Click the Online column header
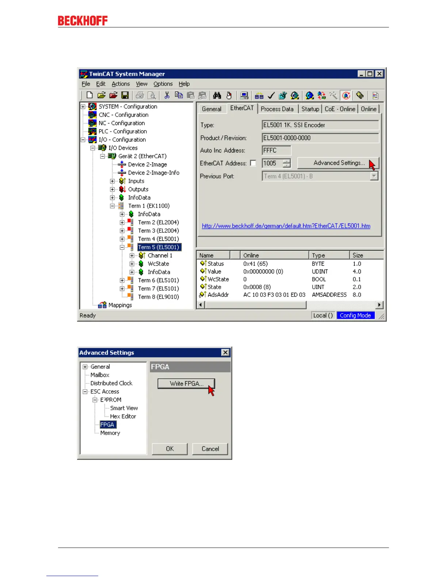447x579 pixels. click(x=275, y=255)
